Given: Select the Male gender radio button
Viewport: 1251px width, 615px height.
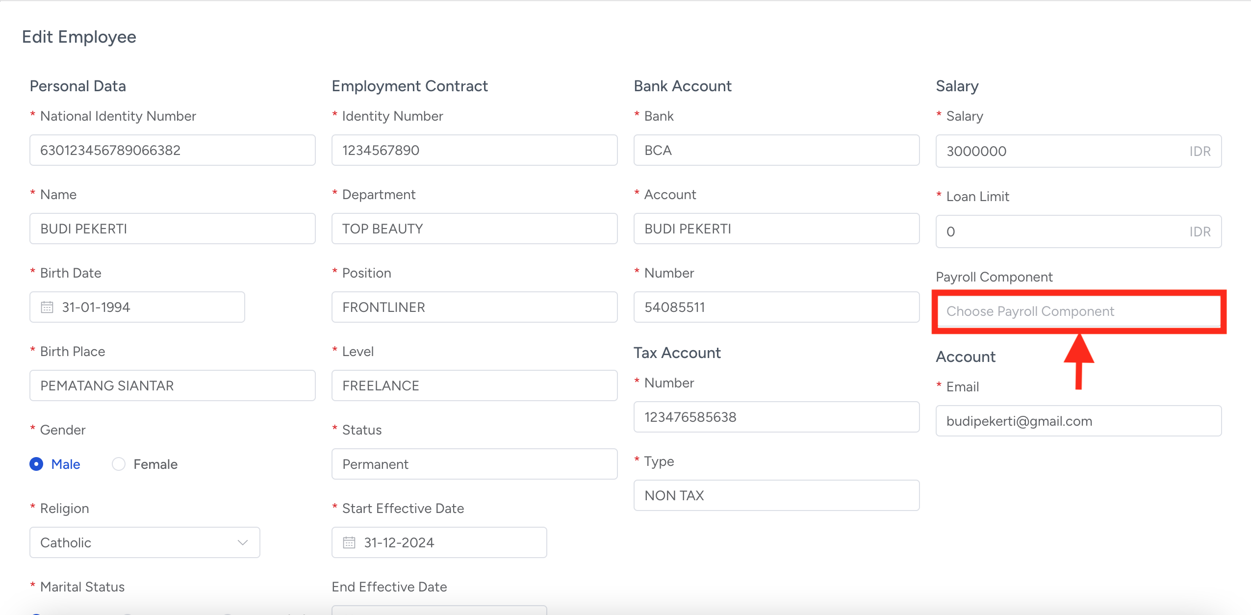Looking at the screenshot, I should tap(36, 464).
